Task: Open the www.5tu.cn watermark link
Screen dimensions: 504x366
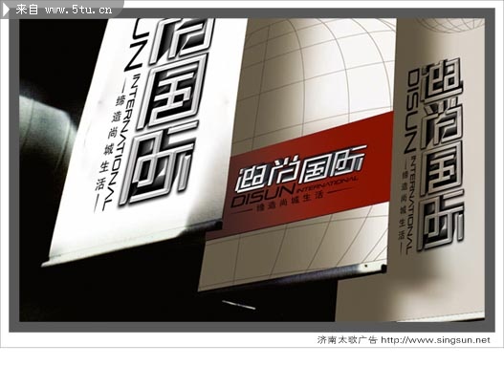Action: point(78,10)
